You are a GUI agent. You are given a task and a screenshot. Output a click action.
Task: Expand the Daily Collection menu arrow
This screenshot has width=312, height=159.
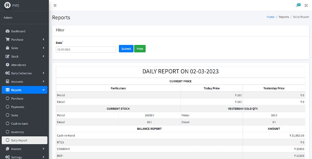[x=43, y=73]
